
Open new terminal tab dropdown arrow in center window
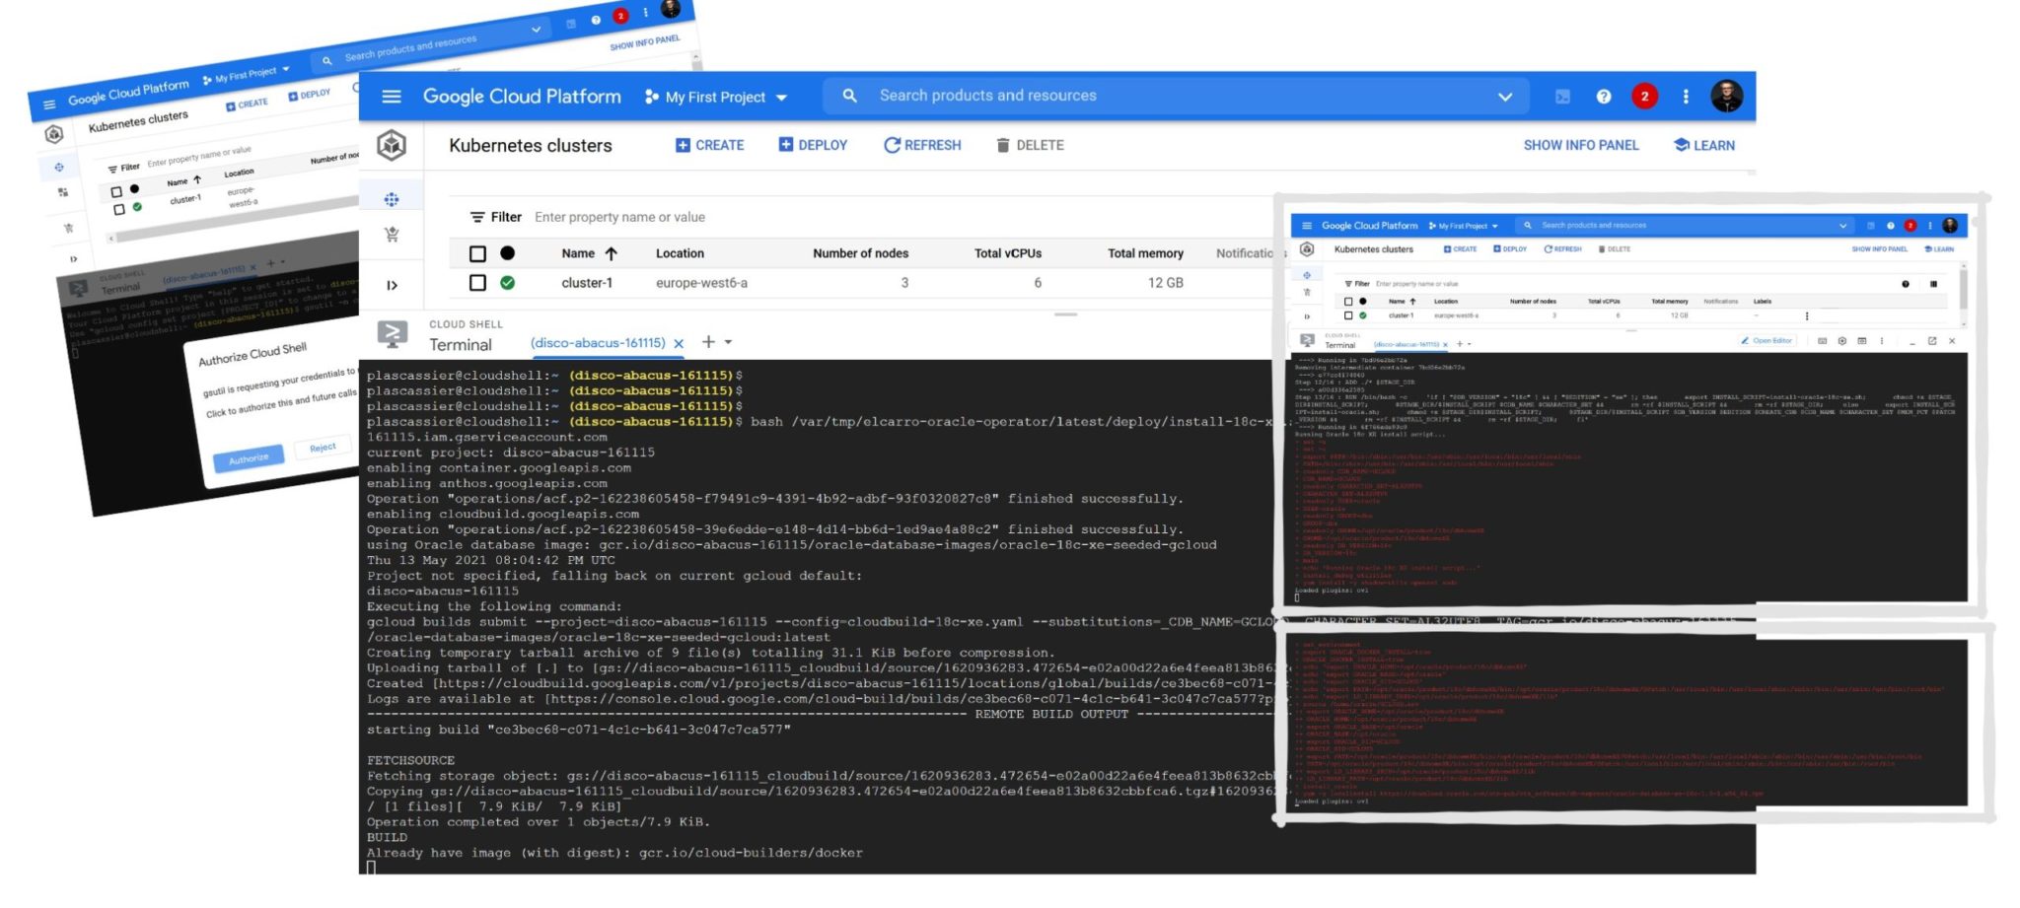tap(728, 342)
